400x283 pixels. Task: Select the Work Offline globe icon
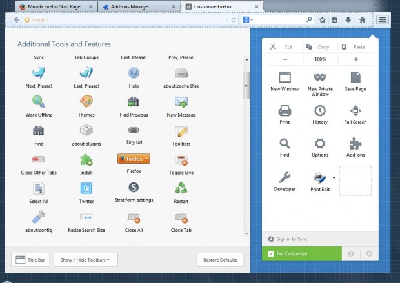pos(39,101)
